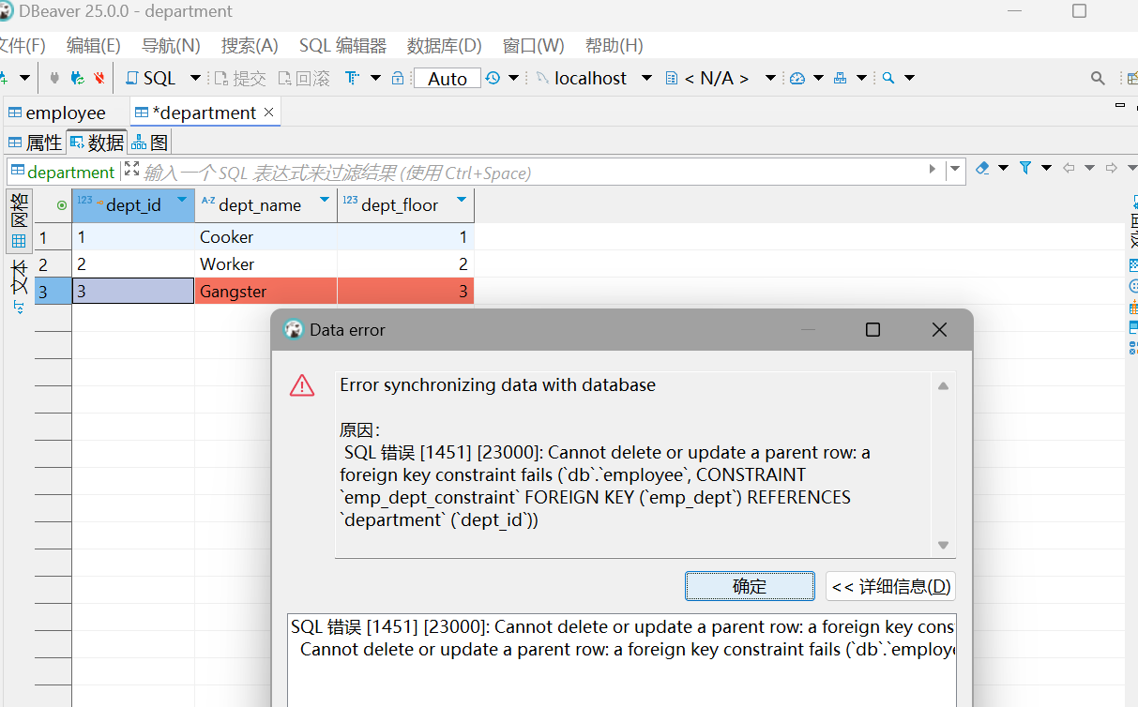This screenshot has width=1138, height=707.
Task: Click the transaction log clock icon
Action: coord(493,78)
